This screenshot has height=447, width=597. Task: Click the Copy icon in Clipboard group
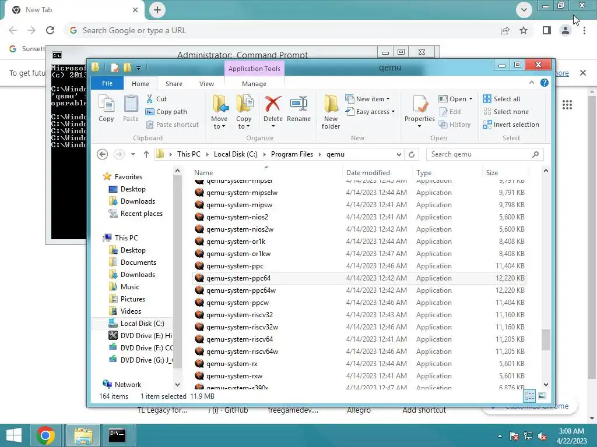(x=106, y=109)
